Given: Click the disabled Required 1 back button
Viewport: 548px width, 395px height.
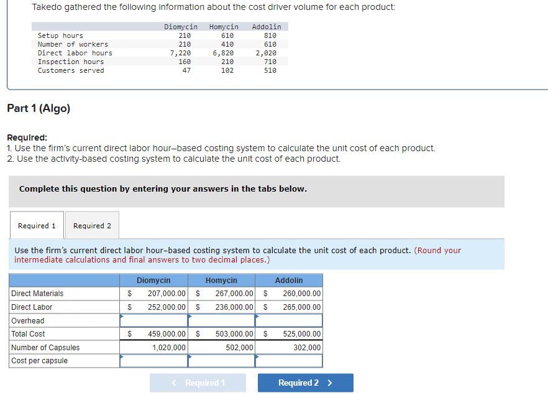Looking at the screenshot, I should click(198, 383).
